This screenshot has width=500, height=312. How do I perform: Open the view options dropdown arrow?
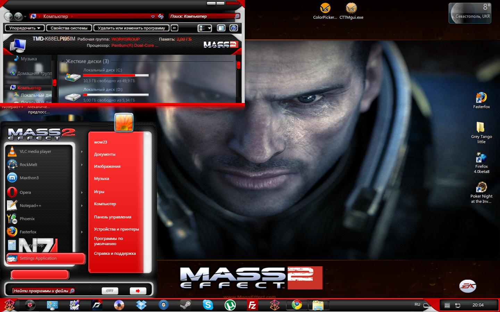click(209, 28)
